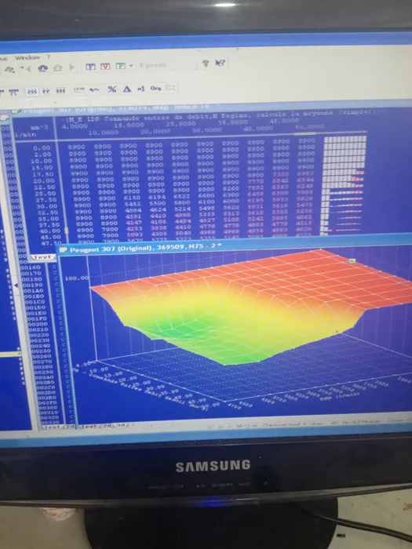
Task: Open the Eprom combo box
Action: tap(165, 65)
